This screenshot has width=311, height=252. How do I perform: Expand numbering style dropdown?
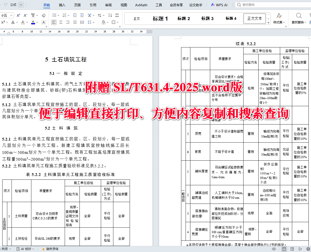tap(68, 15)
